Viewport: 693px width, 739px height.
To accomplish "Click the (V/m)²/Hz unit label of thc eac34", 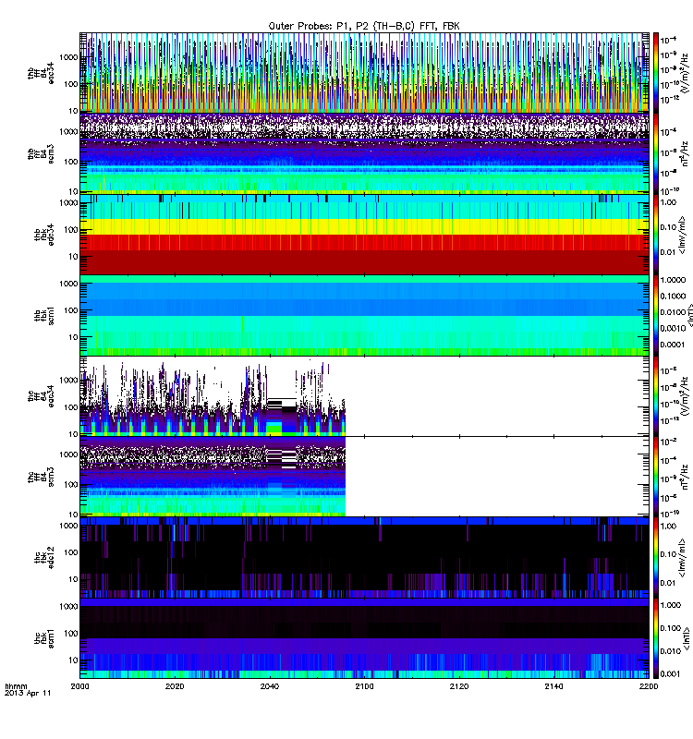I will [x=685, y=396].
